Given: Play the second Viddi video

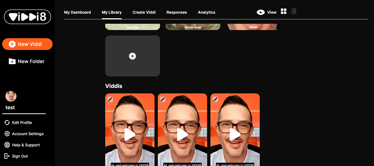Looking at the screenshot, I should coord(182,134).
